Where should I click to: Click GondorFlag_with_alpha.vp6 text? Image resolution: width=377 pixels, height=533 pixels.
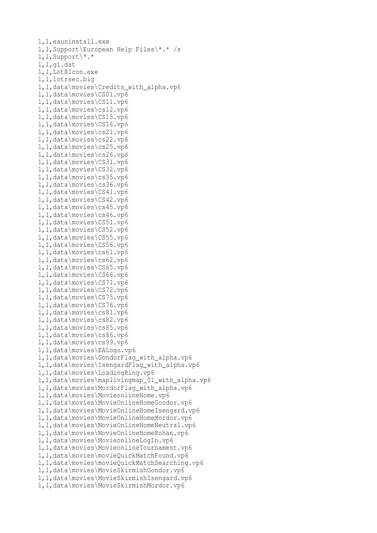pos(145,357)
